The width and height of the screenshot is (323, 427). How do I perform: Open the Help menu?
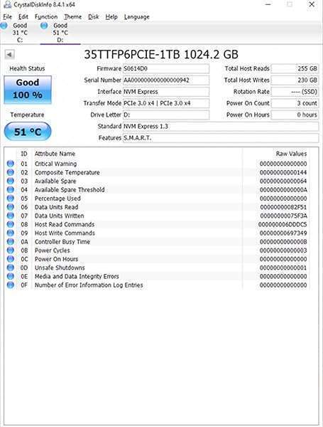(x=111, y=17)
